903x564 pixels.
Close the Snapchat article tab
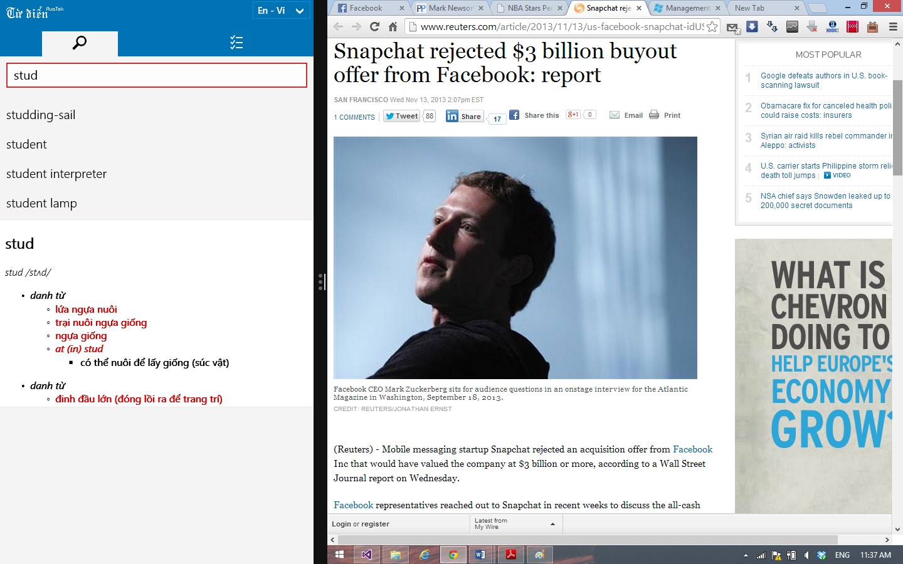[639, 8]
